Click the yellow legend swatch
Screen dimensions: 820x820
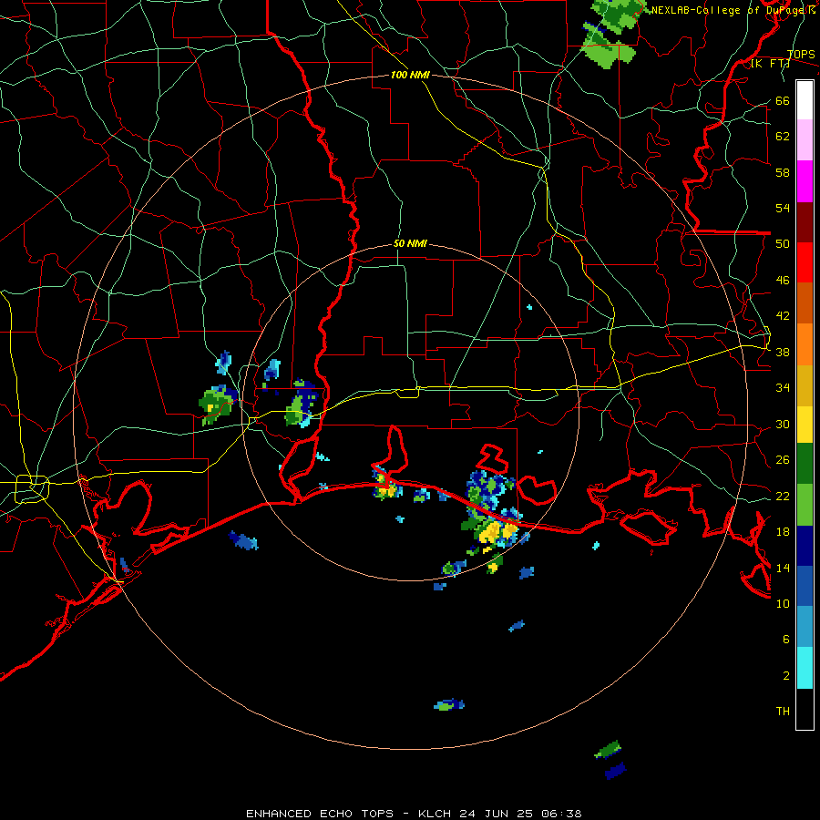pyautogui.click(x=805, y=425)
